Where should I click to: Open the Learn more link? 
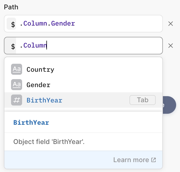click(131, 160)
